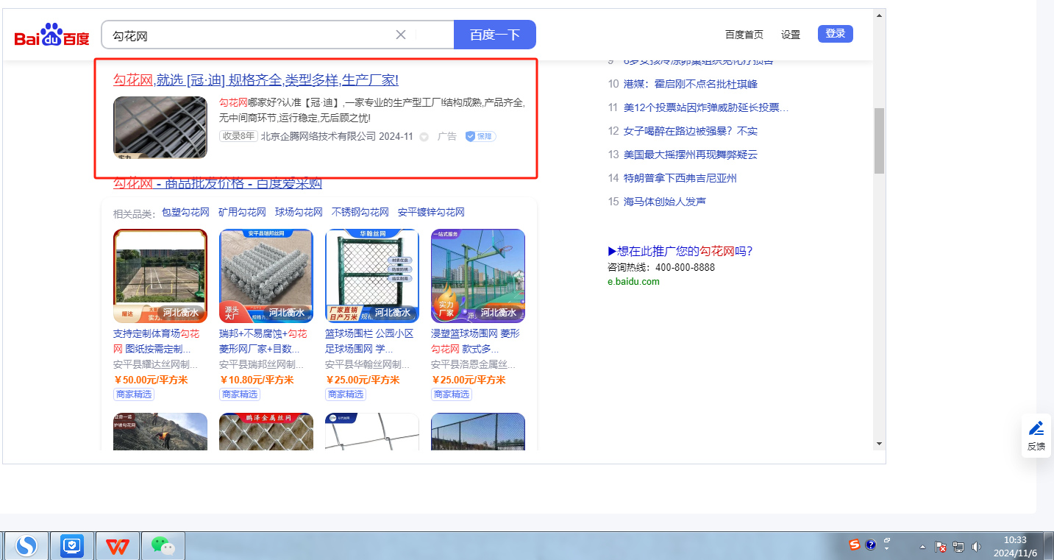Open 勾花网 - 商品批发价格 - 百度爱采购 link
Viewport: 1054px width, 560px height.
[218, 183]
